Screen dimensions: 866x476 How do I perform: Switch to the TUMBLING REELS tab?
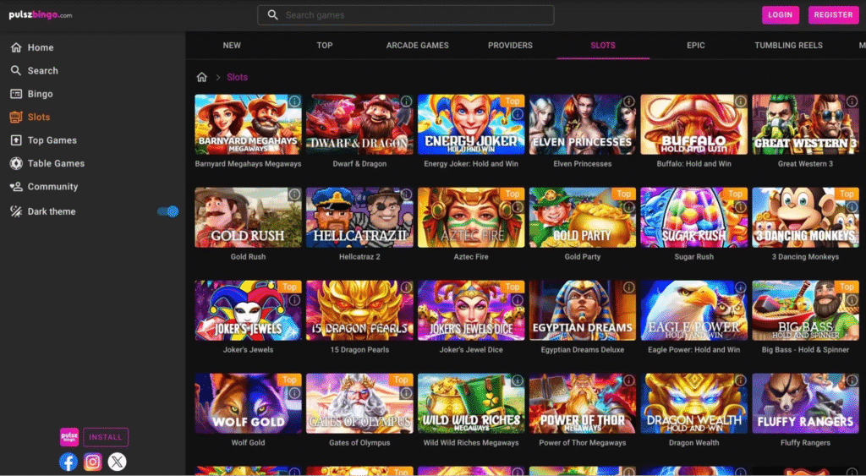point(789,46)
